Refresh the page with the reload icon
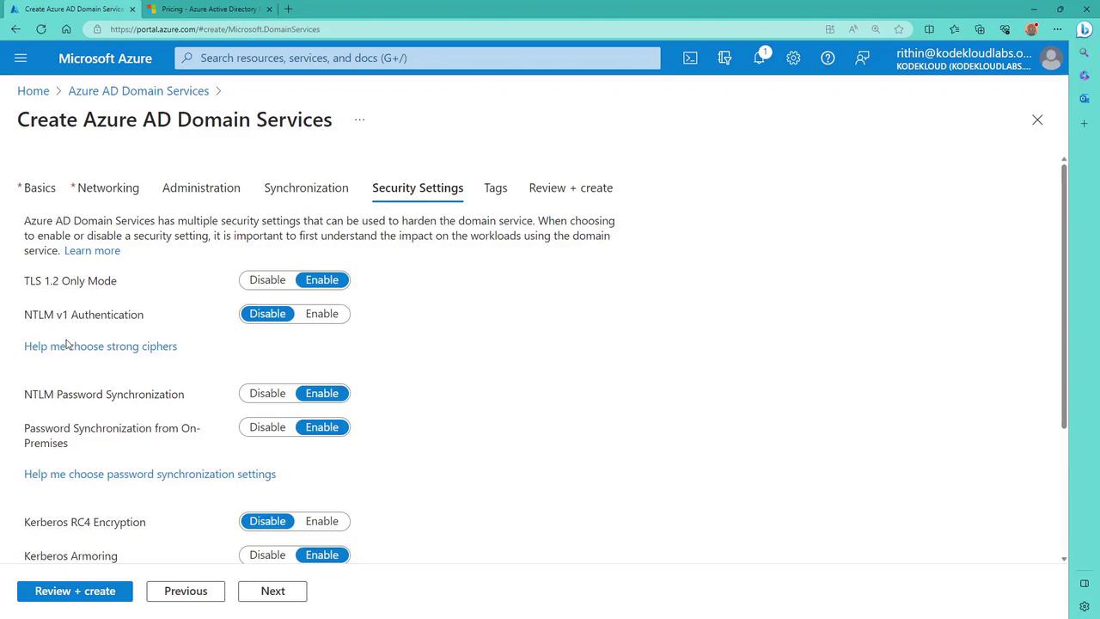Screen dimensions: 1100x619 coord(40,29)
